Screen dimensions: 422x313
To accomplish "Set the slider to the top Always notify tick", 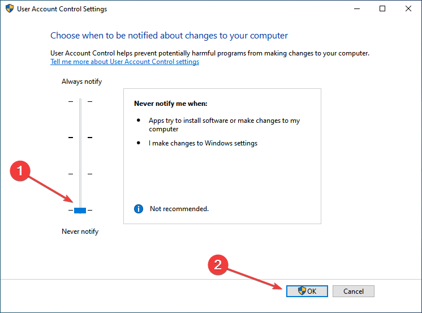I will point(80,101).
